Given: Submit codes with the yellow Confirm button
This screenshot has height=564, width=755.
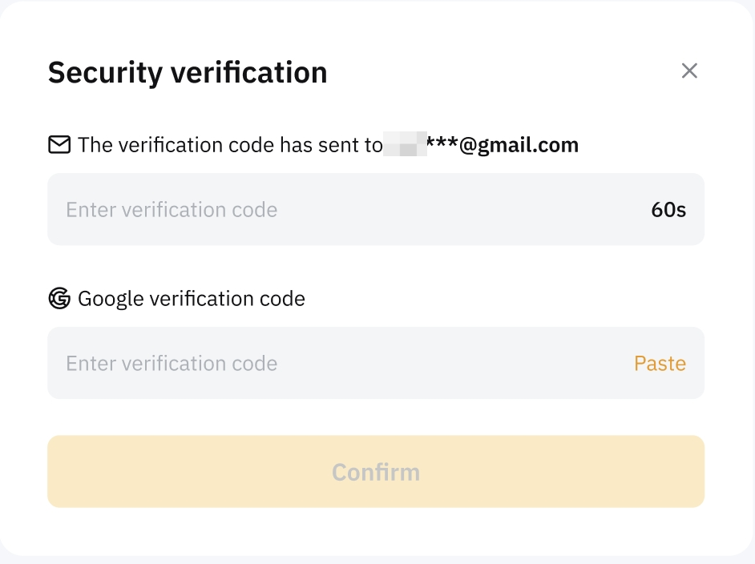Looking at the screenshot, I should (376, 472).
